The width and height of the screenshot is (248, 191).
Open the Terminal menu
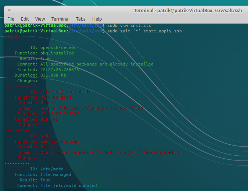[x=60, y=19]
